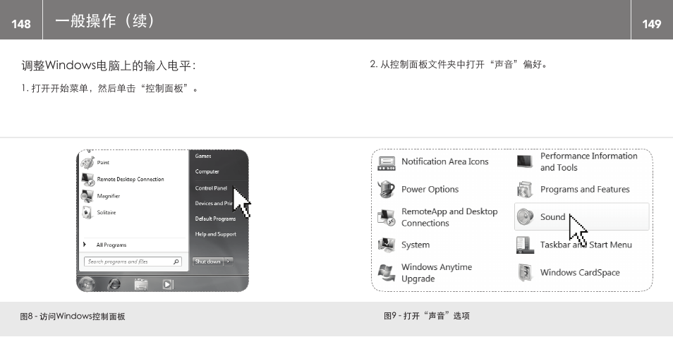Select the Paint program label

(x=103, y=162)
